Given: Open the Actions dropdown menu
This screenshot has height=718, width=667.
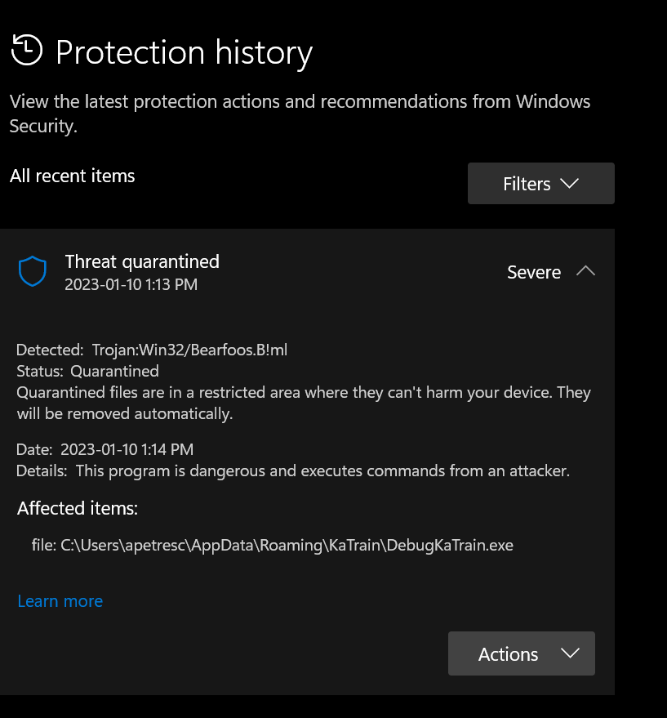Looking at the screenshot, I should click(x=521, y=653).
